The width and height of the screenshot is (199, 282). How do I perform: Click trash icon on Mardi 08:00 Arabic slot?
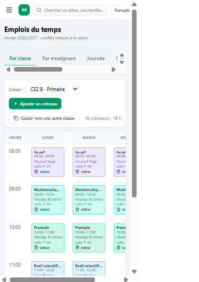point(77,171)
